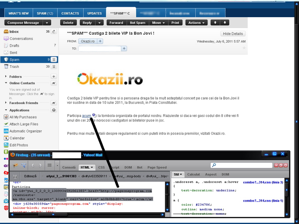The width and height of the screenshot is (299, 224).
Task: Click Hide Details to collapse message header
Action: pos(234,34)
